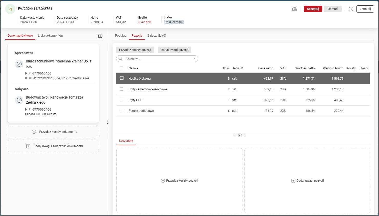Check the Płyty HDF row checkbox
This screenshot has width=379, height=216.
click(x=121, y=100)
